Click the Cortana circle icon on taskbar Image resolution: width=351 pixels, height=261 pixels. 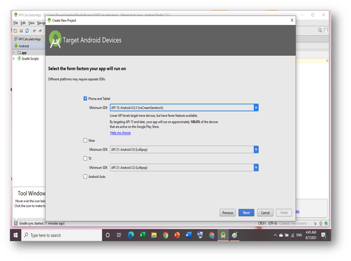pos(108,235)
